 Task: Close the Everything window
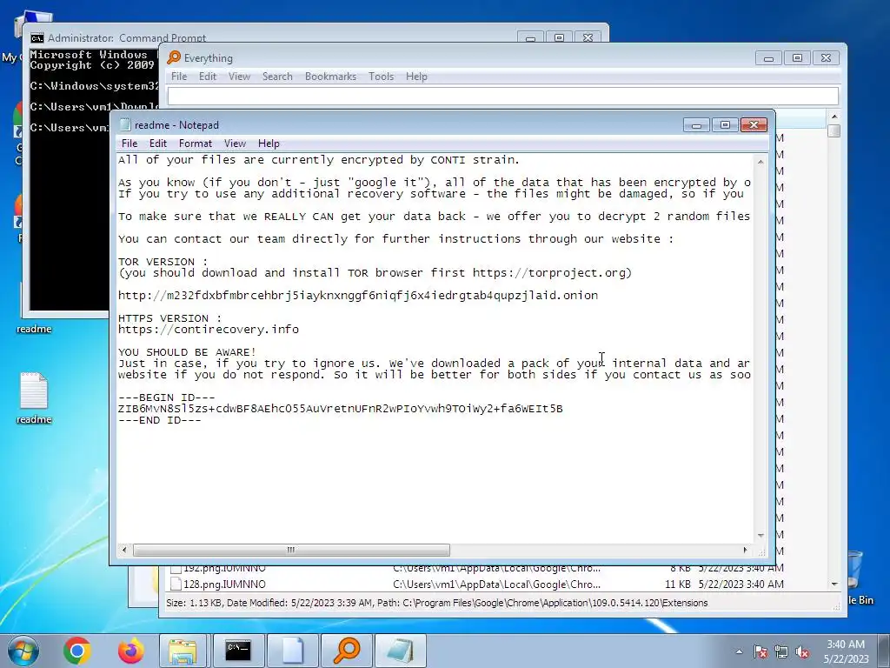[826, 58]
